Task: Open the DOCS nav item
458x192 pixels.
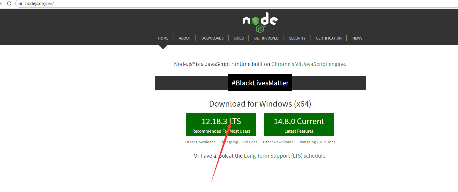Action: pos(239,38)
